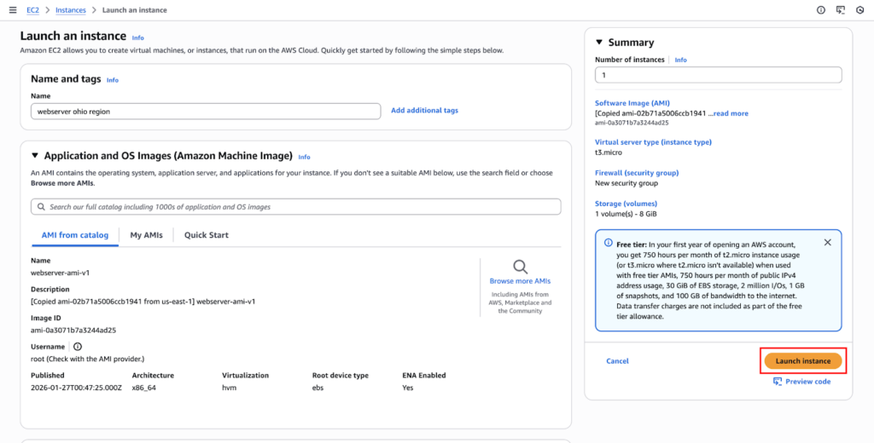Click the t3.micro instance type value
Screen dimensions: 874x443
(609, 152)
